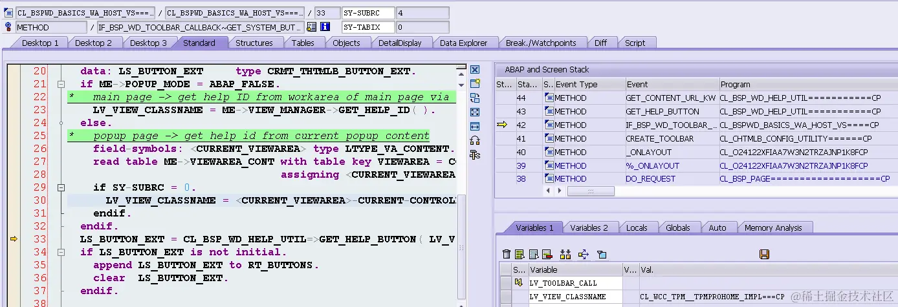
Task: Open the Script tab
Action: point(635,43)
